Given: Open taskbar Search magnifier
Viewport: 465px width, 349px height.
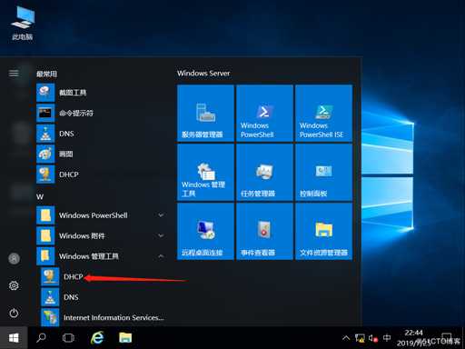Looking at the screenshot, I should pyautogui.click(x=41, y=337).
